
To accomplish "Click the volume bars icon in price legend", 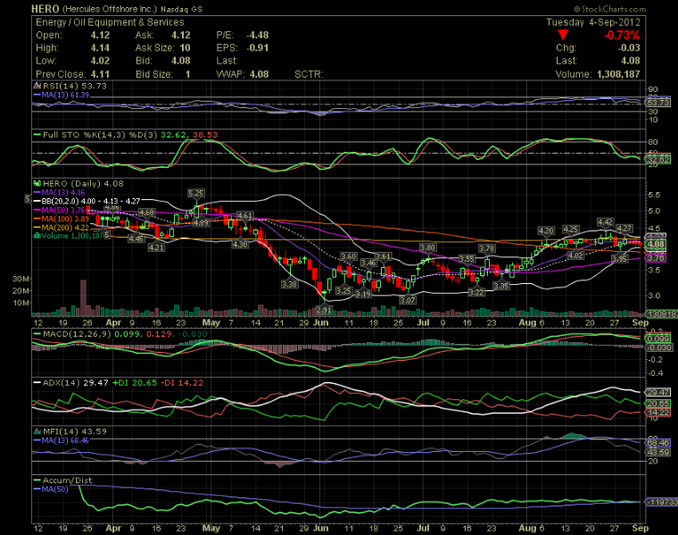I will 37,236.
